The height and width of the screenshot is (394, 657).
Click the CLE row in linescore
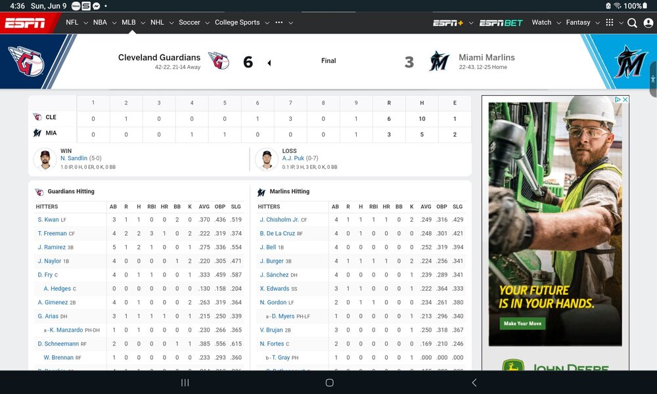(x=250, y=118)
